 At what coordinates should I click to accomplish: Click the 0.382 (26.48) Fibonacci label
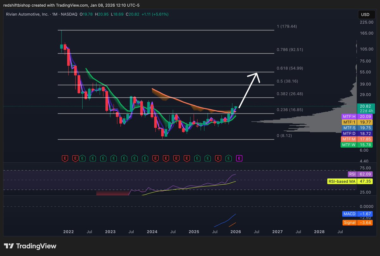pos(290,94)
